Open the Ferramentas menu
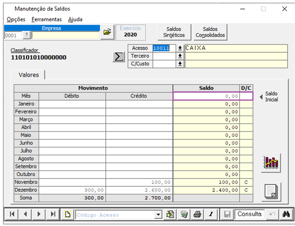 click(46, 19)
